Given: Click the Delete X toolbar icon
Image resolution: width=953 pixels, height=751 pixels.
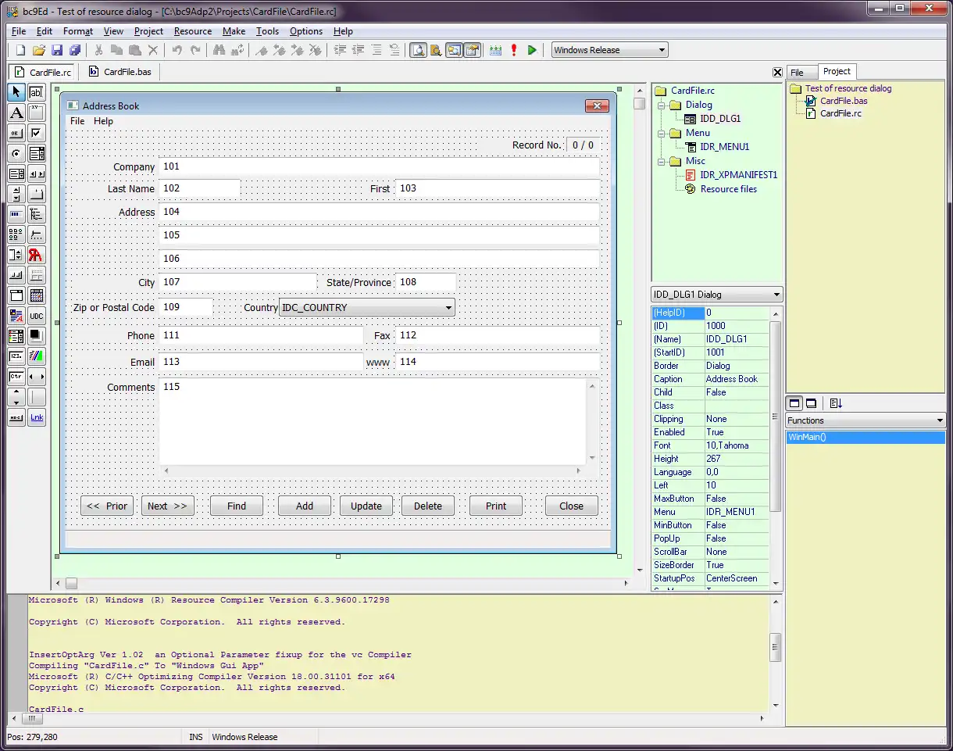Looking at the screenshot, I should click(x=153, y=50).
